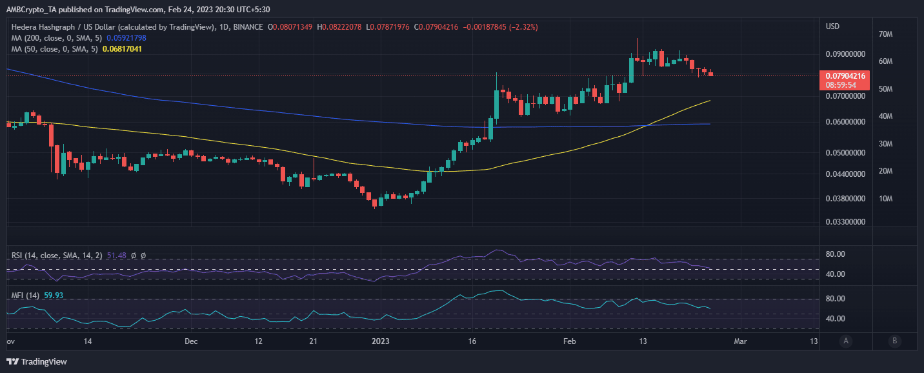Toggle the 'B' scale button
This screenshot has height=373, width=924.
pos(894,341)
